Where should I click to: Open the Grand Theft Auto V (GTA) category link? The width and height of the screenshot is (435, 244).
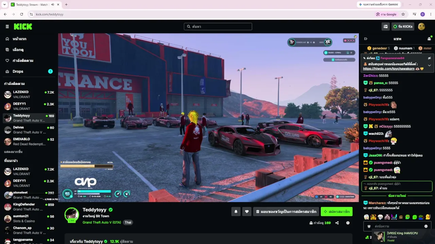tap(102, 222)
